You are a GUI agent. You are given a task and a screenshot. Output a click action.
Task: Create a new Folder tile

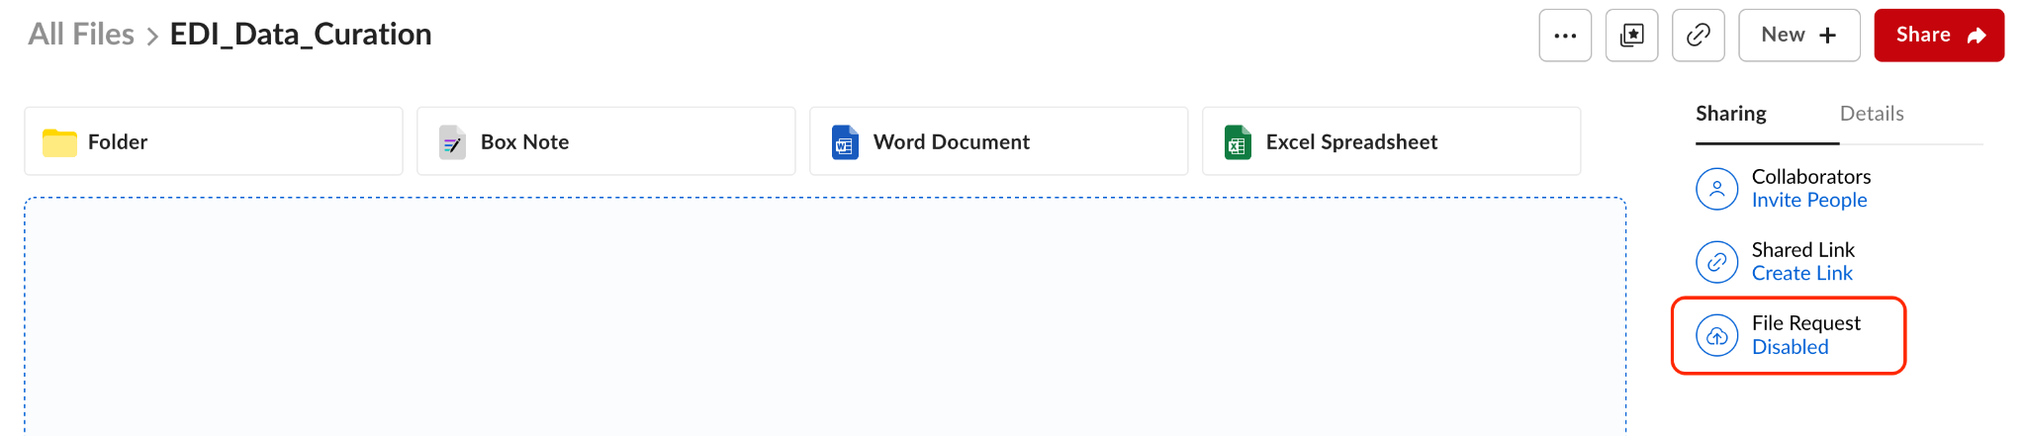(214, 141)
